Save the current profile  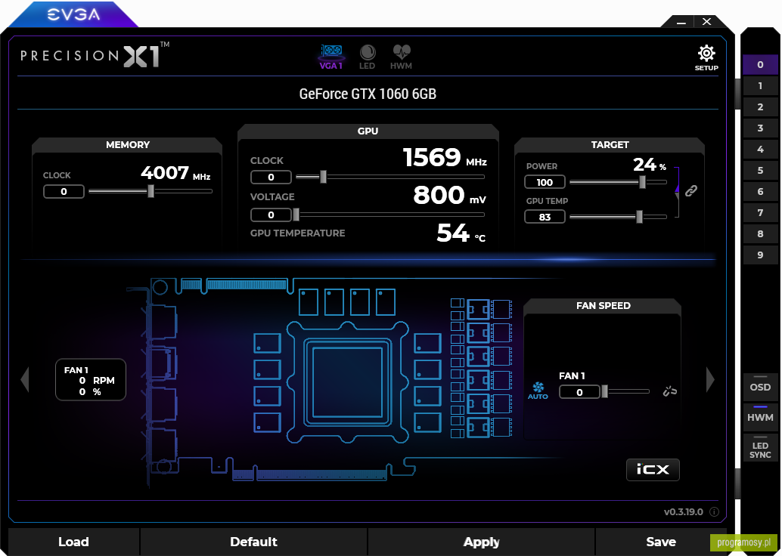[x=661, y=542]
